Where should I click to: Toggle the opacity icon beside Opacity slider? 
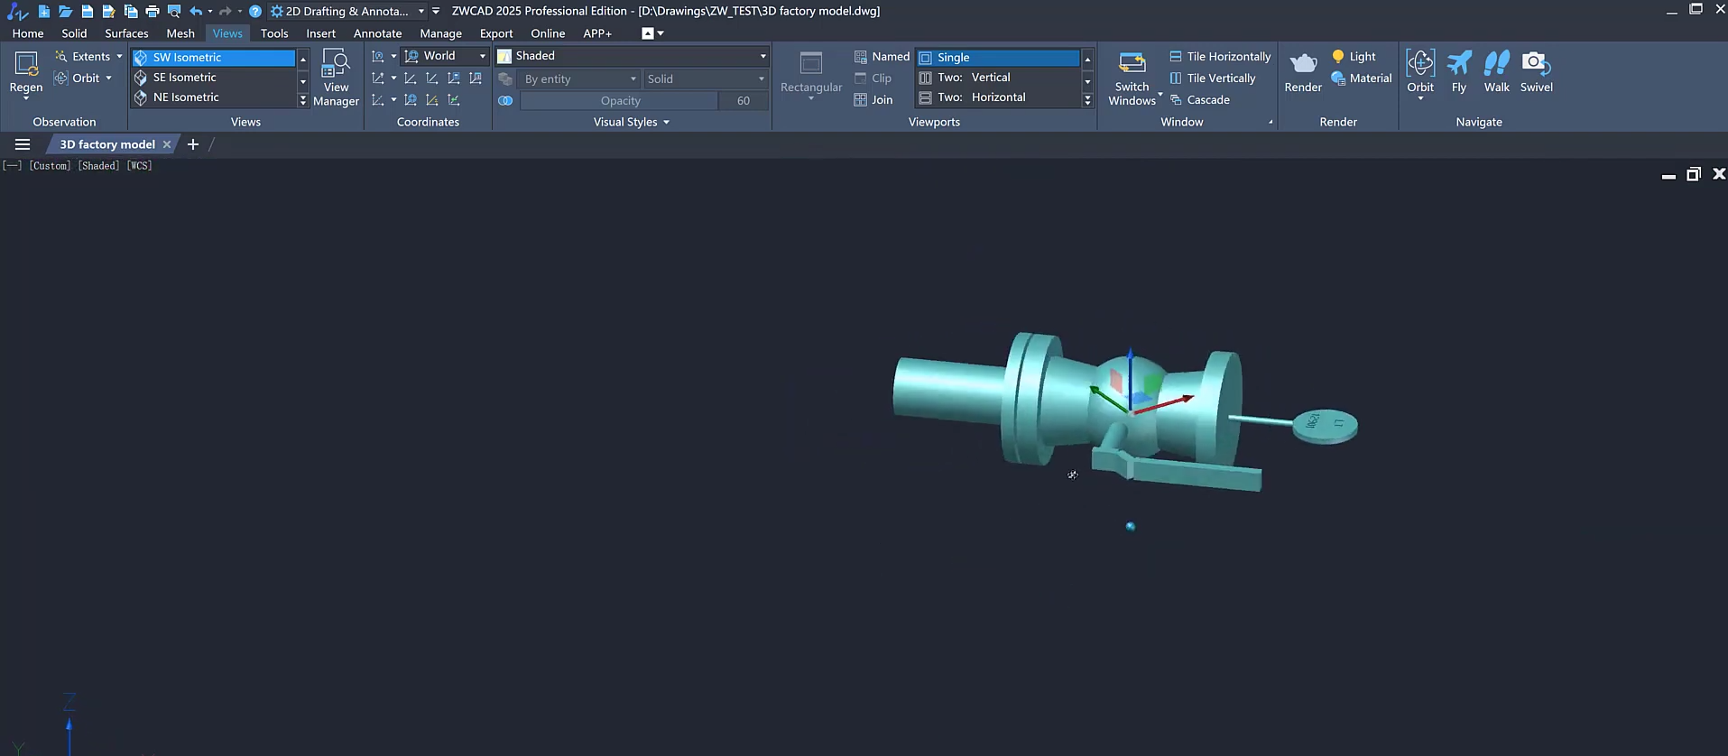pyautogui.click(x=505, y=101)
